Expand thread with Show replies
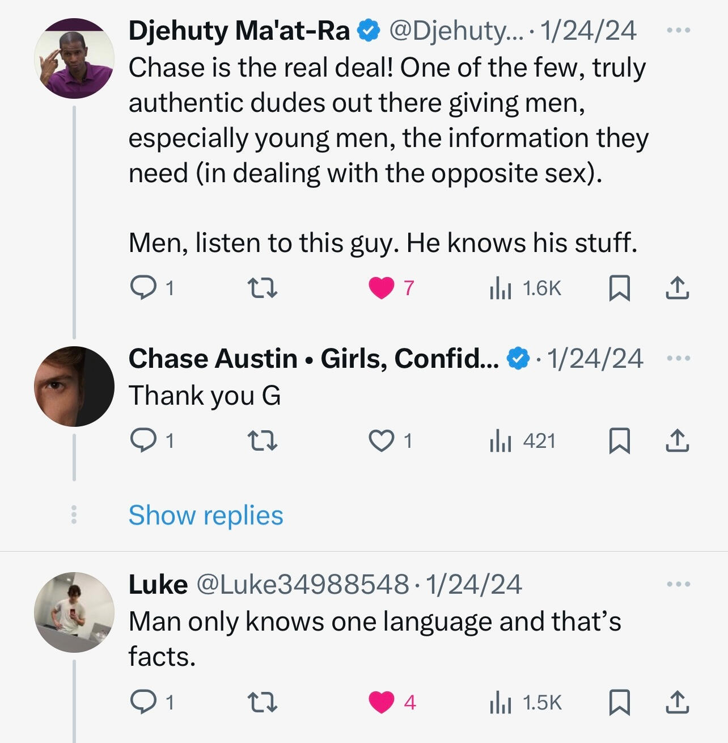The height and width of the screenshot is (743, 728). coord(206,515)
